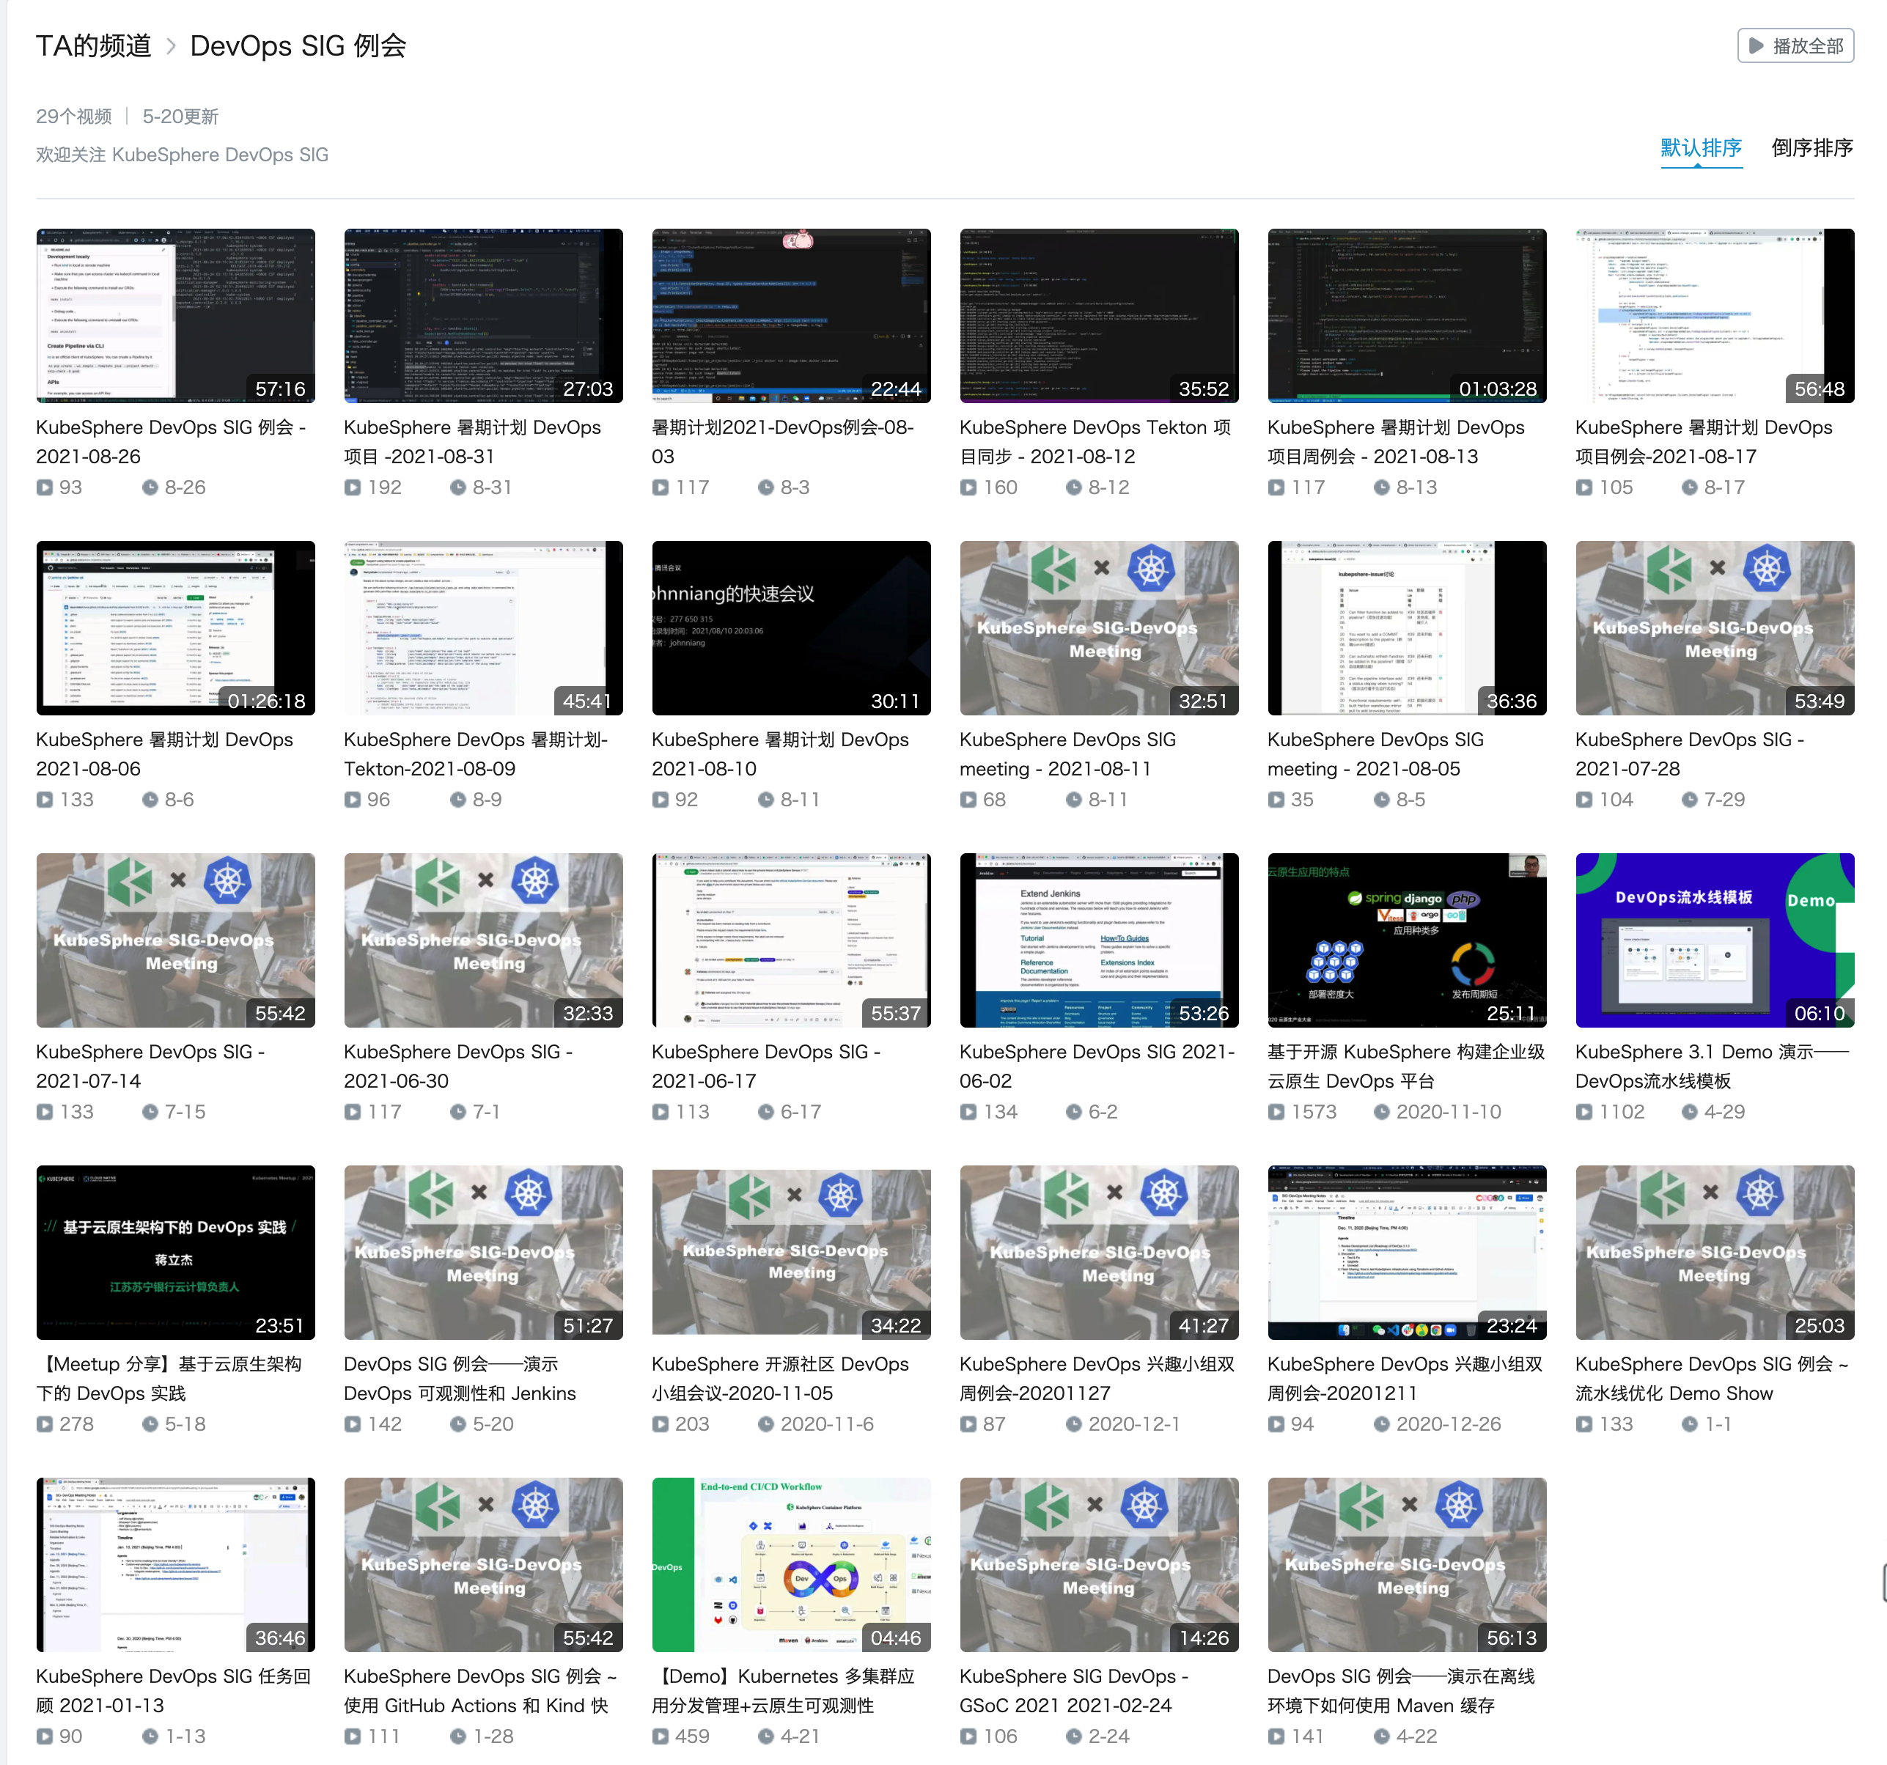The image size is (1887, 1765).
Task: Open title KubeSphere DevOps 暑期计划-Tekton-2021-08-09
Action: (476, 753)
